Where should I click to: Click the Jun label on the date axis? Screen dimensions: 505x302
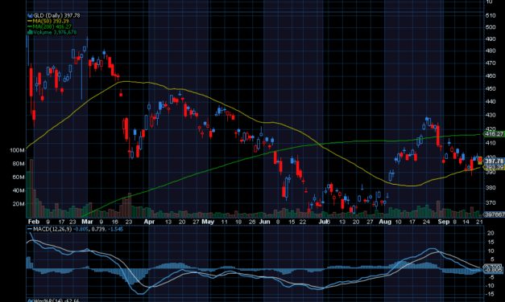tap(264, 222)
